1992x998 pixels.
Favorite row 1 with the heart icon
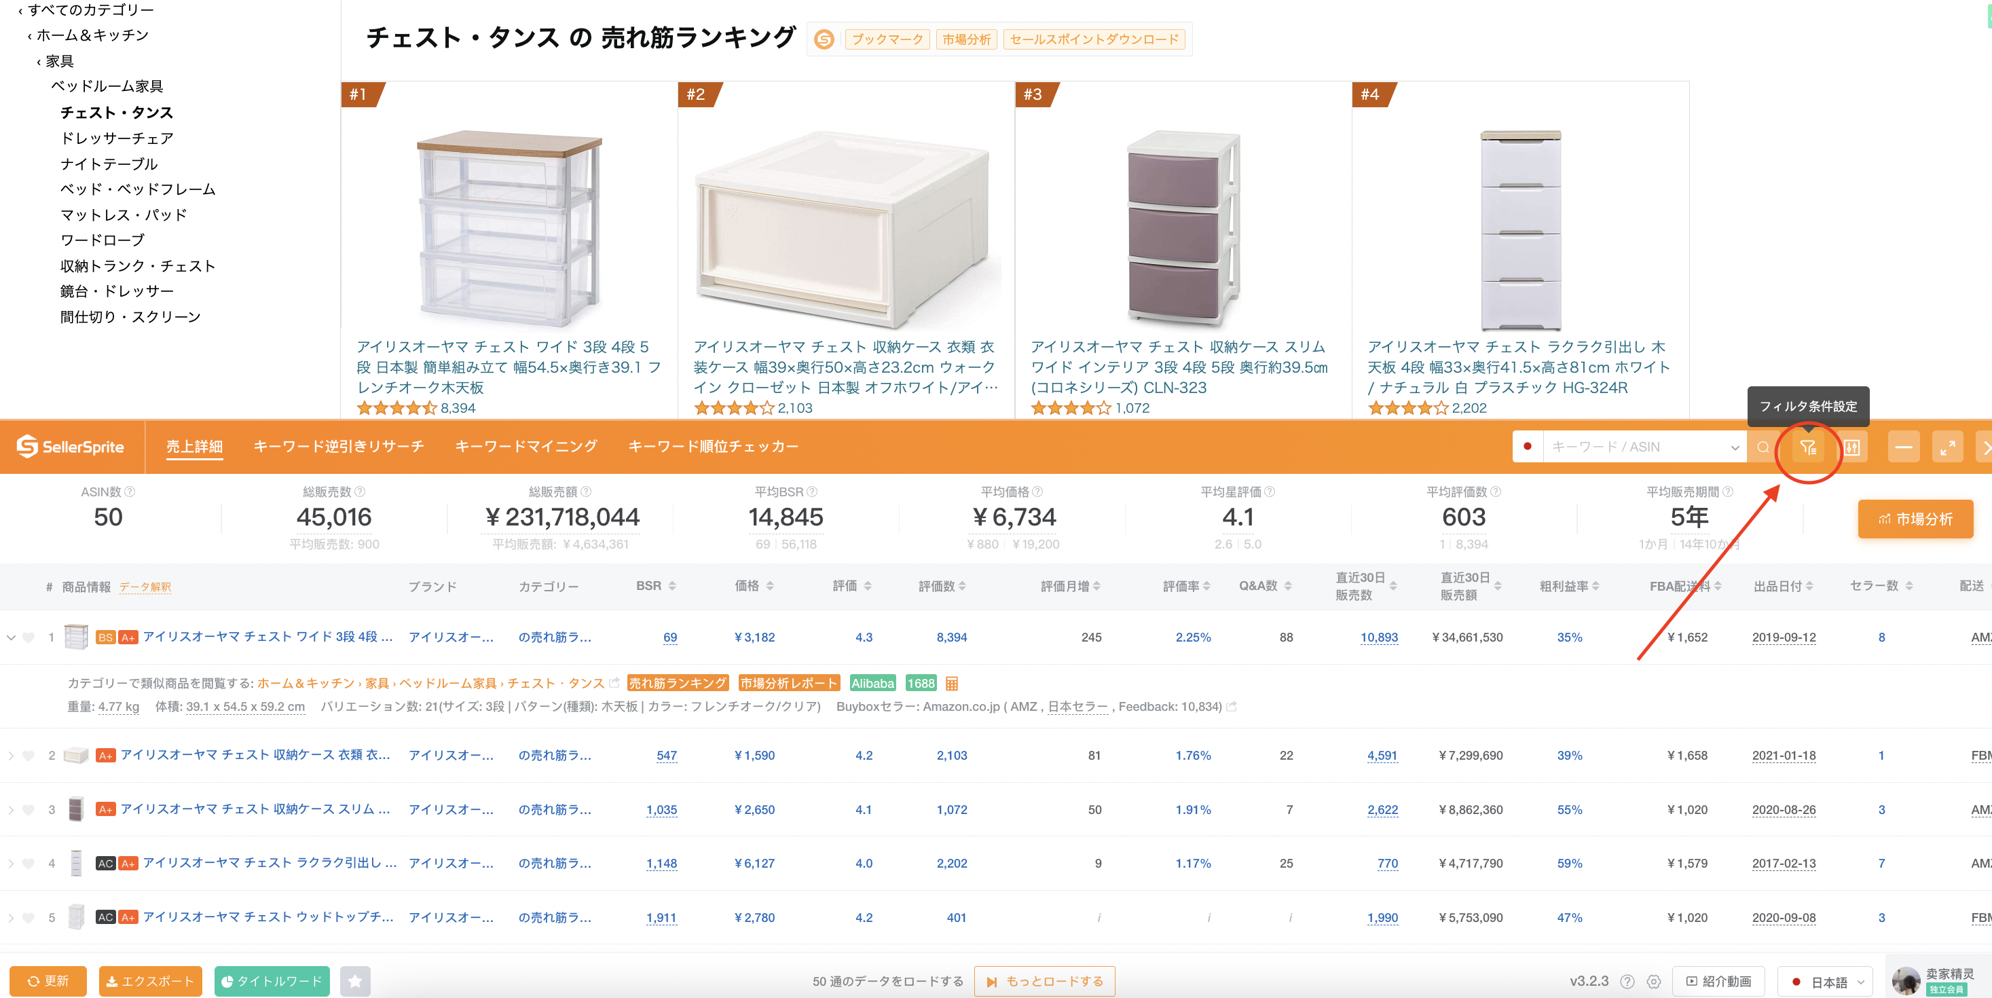tap(29, 637)
